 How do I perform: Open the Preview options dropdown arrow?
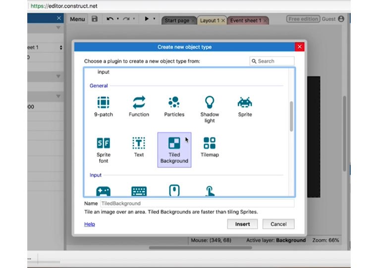tap(154, 19)
